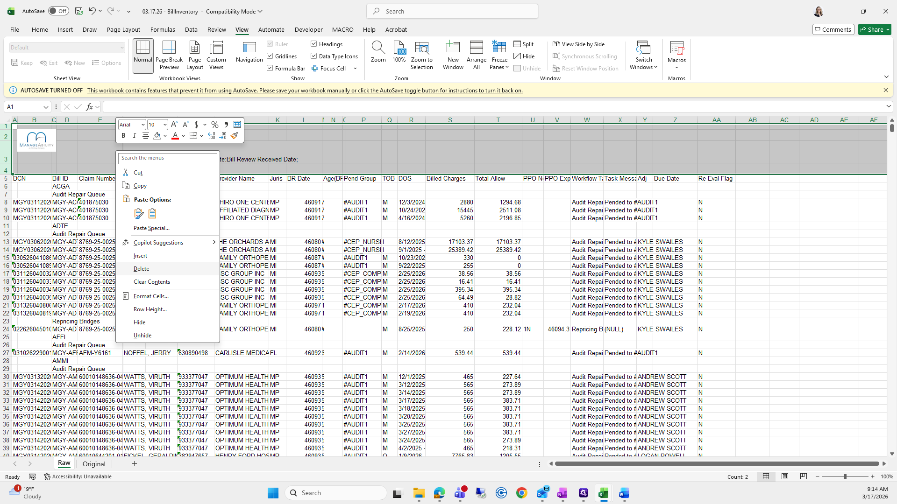Click the Share button
This screenshot has height=504, width=897.
[875, 29]
